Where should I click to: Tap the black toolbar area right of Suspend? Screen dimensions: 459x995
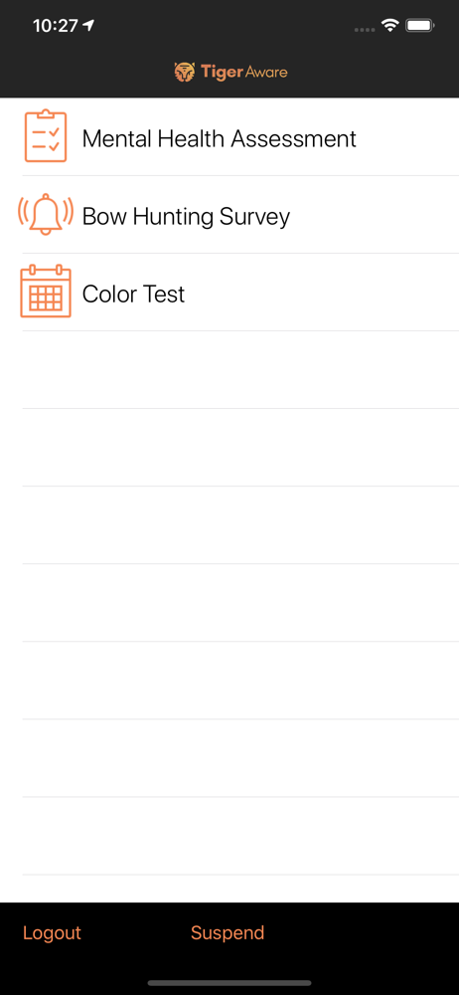[x=362, y=933]
